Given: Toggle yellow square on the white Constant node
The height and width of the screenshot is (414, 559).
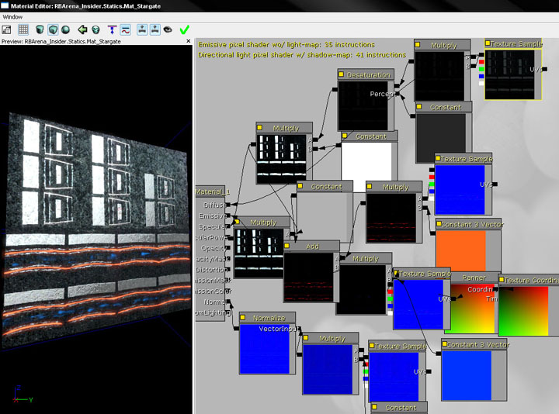Looking at the screenshot, I should [x=345, y=136].
